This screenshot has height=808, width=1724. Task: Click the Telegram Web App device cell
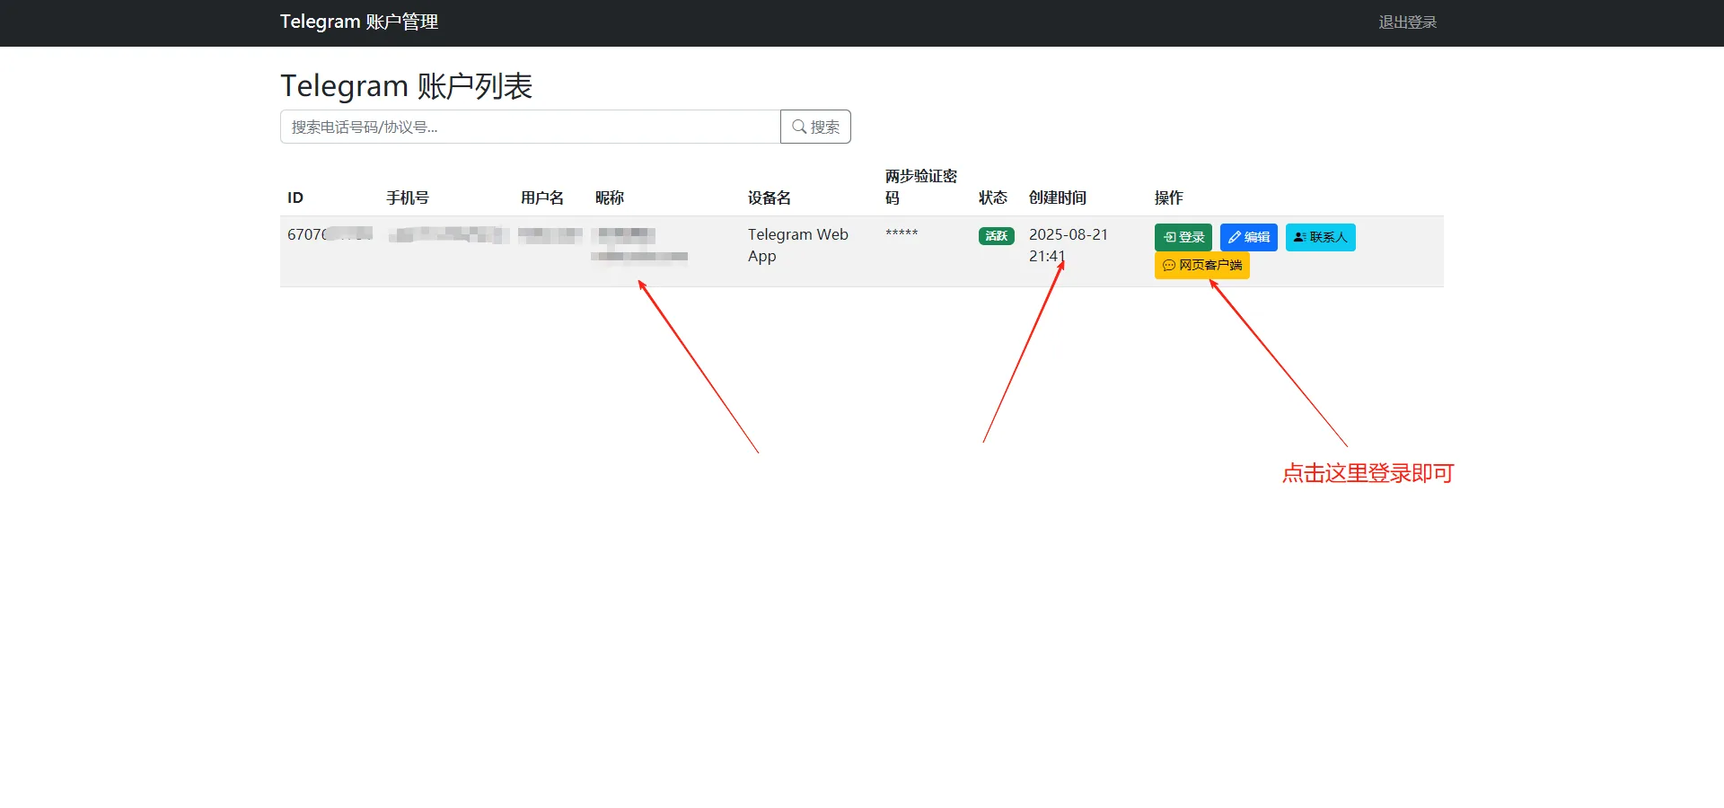click(797, 245)
